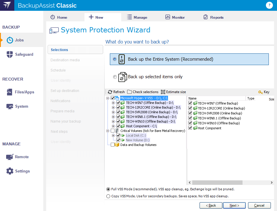Select Full VSS Mode radio button
Image resolution: width=277 pixels, height=211 pixels.
pyautogui.click(x=108, y=189)
